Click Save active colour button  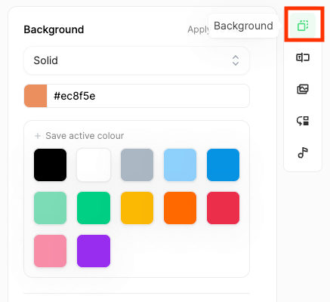tap(79, 136)
